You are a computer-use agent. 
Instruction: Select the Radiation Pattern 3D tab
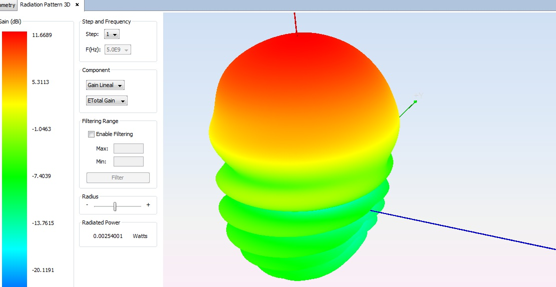click(45, 4)
